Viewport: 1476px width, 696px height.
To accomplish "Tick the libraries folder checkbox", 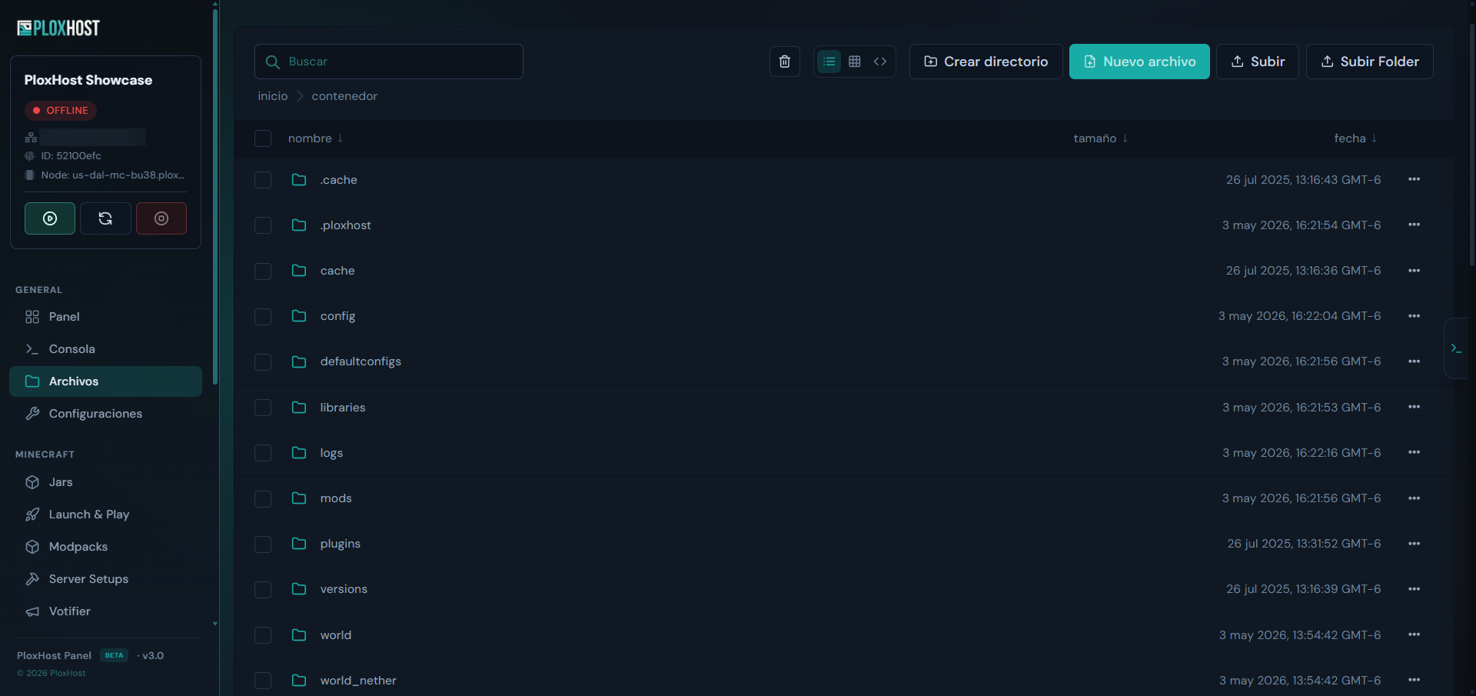I will click(263, 408).
